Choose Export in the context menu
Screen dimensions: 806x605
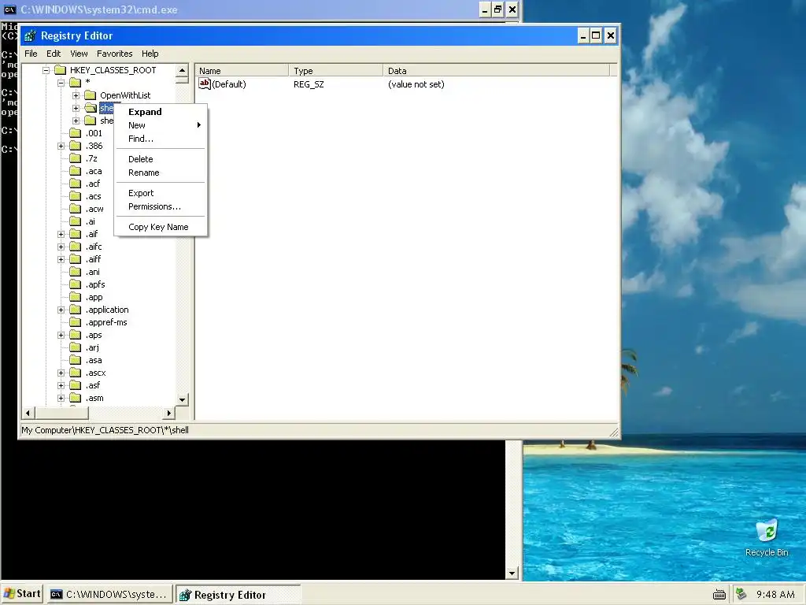[x=161, y=193]
